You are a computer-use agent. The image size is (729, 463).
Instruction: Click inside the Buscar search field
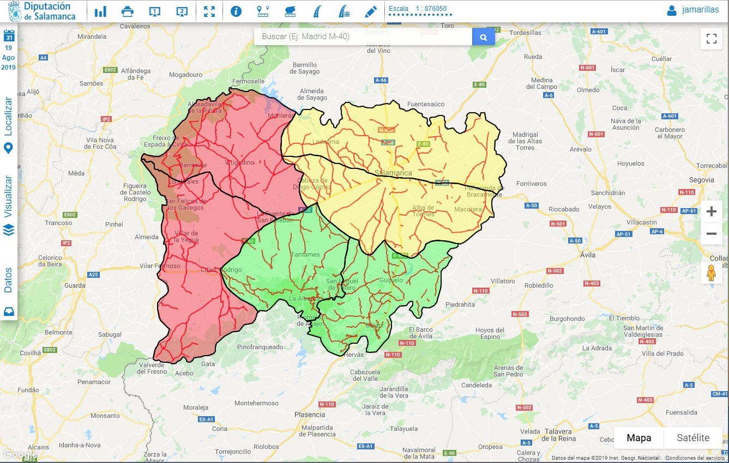click(363, 36)
